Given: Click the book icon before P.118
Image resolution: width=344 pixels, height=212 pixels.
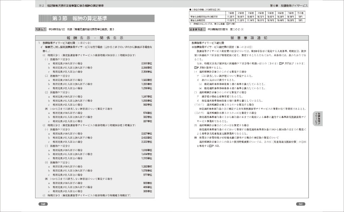Looking at the screenshot, I should click(x=195, y=67).
